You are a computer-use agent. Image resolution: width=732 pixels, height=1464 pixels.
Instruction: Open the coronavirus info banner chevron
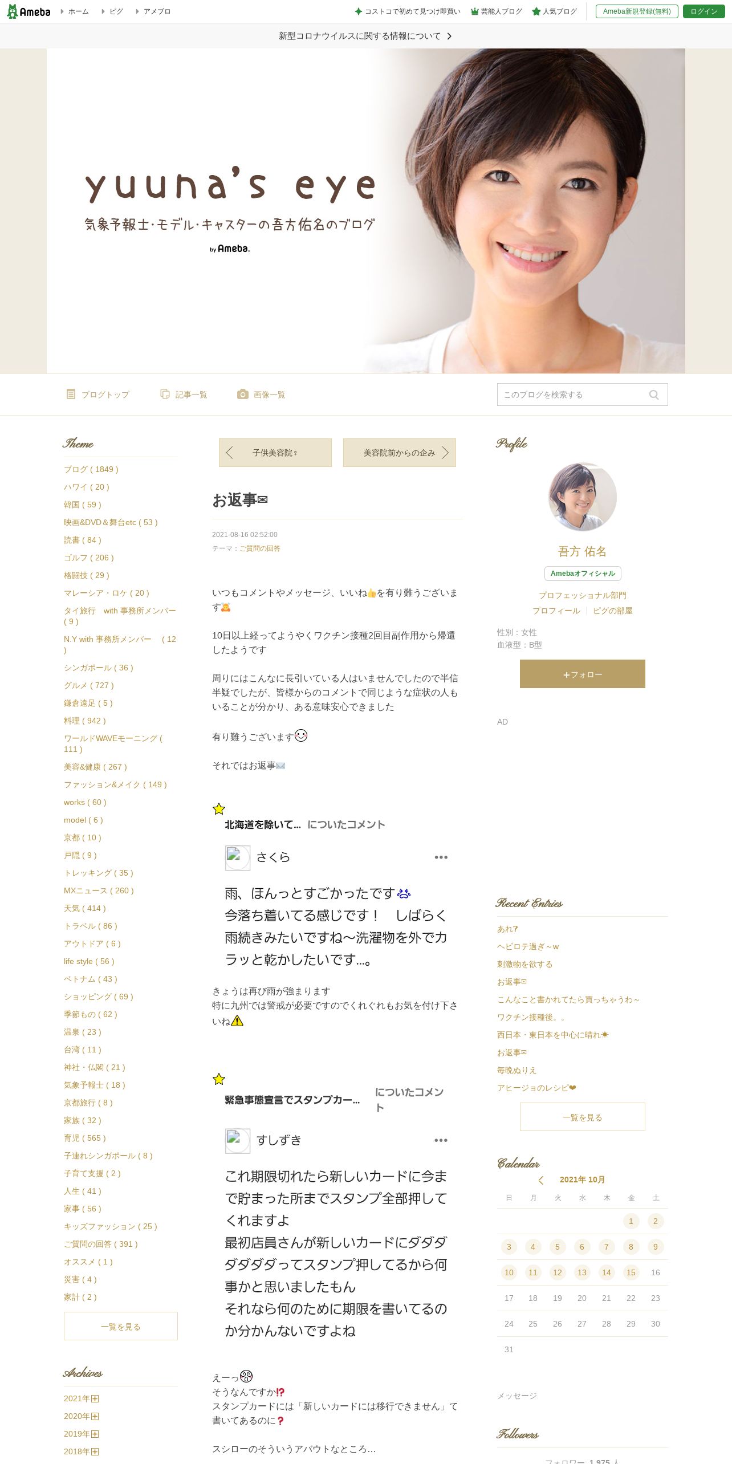click(x=449, y=36)
